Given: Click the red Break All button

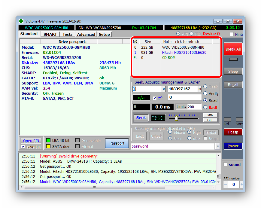Looking at the screenshot, I should coord(233,49).
